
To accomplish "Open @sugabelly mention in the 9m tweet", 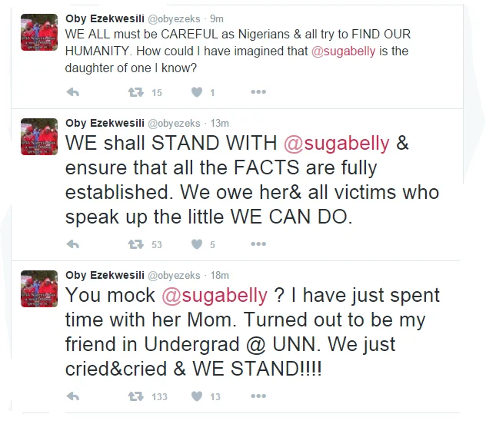I will tap(344, 51).
